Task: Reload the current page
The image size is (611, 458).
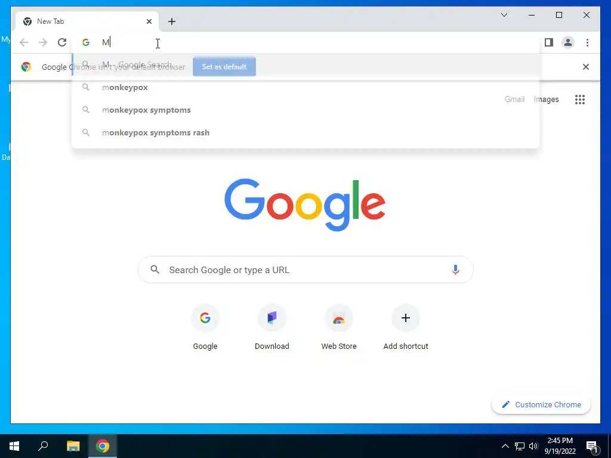Action: pos(62,42)
